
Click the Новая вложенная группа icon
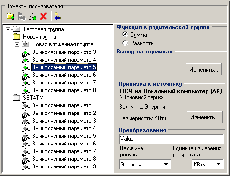(25, 44)
